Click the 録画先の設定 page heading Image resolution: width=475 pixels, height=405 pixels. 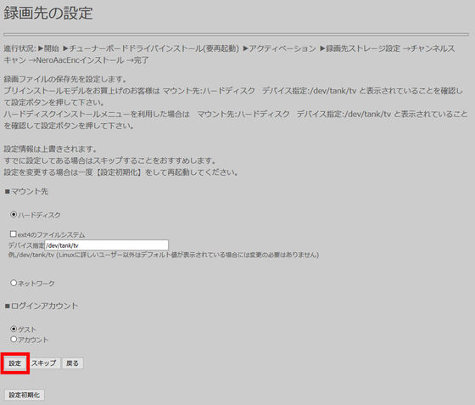pos(48,14)
